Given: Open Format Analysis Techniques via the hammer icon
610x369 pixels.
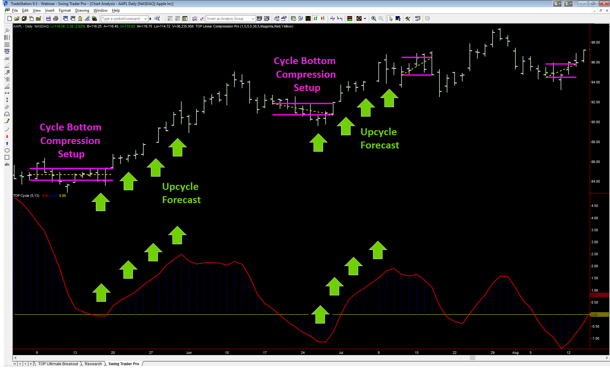Looking at the screenshot, I should click(x=408, y=18).
